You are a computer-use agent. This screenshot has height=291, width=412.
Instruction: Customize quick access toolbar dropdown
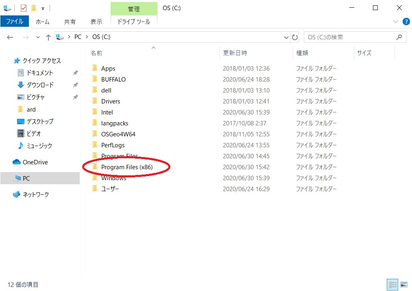[x=43, y=8]
